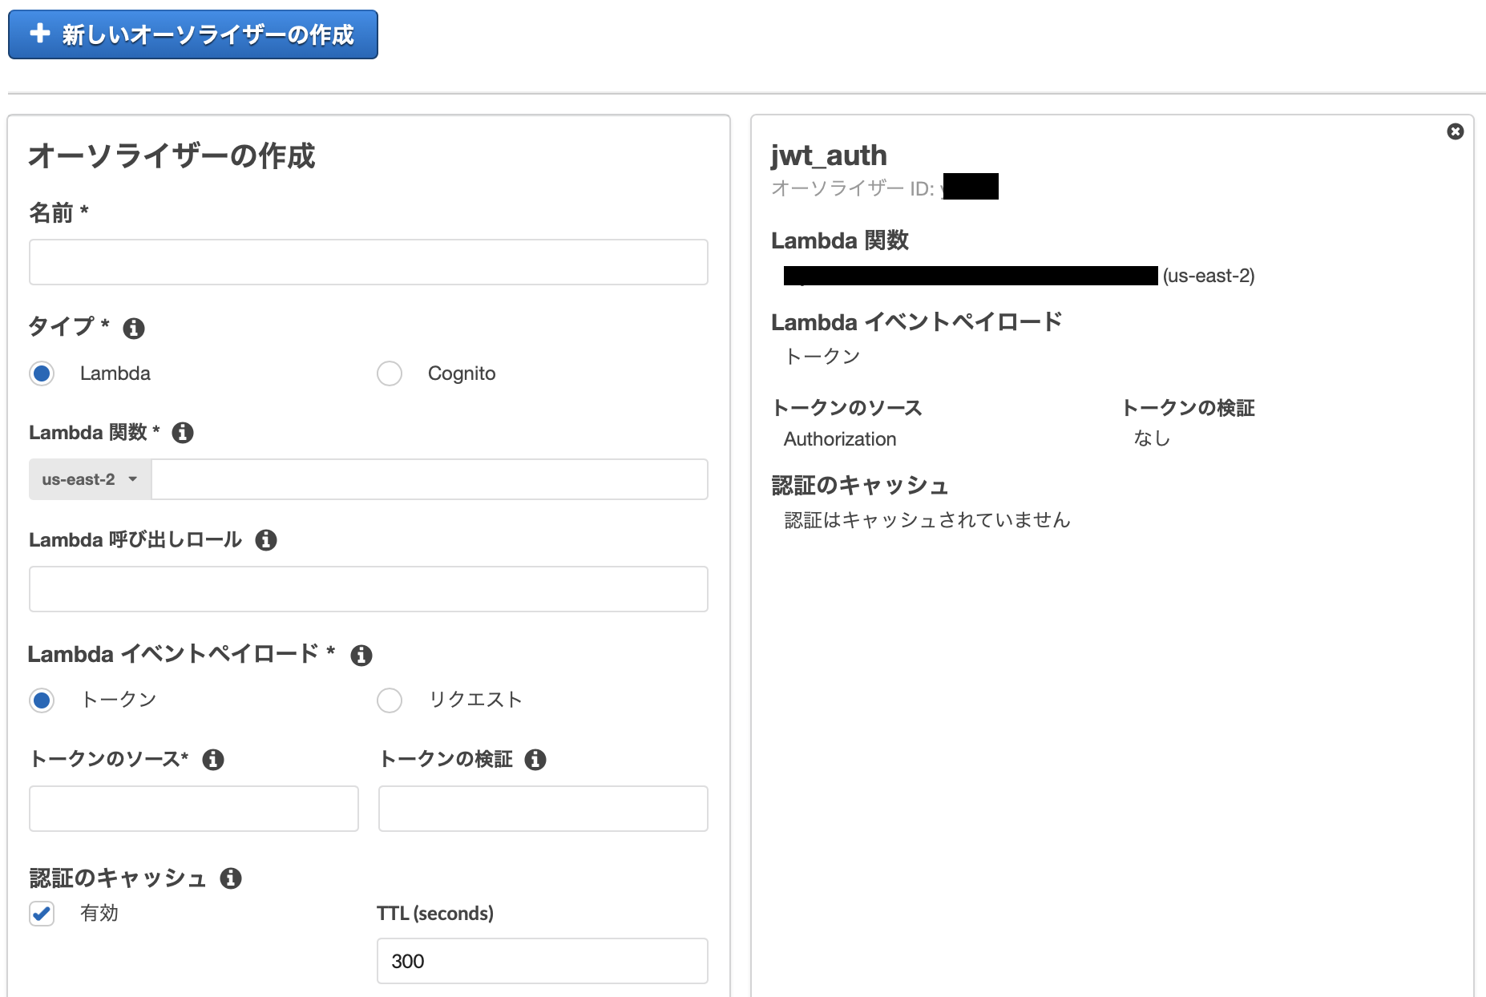Select the トークン payload radio button

click(x=41, y=700)
